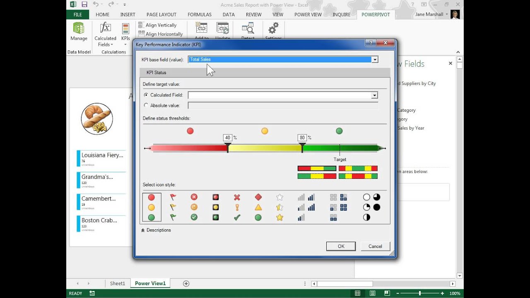Click the Calculated Fields fx icon

(x=105, y=28)
